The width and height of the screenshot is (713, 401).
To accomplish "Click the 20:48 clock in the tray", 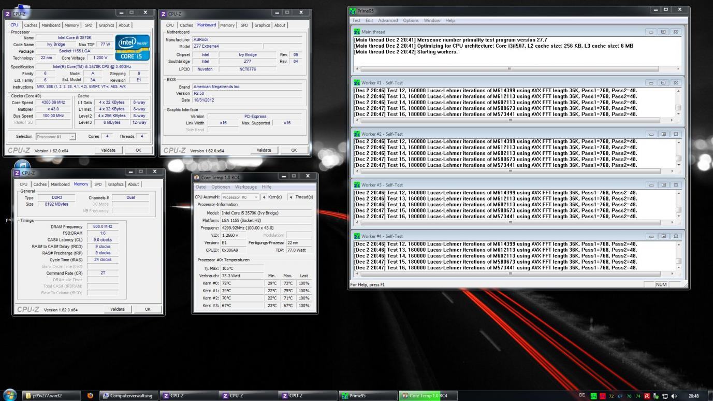I will pyautogui.click(x=693, y=396).
